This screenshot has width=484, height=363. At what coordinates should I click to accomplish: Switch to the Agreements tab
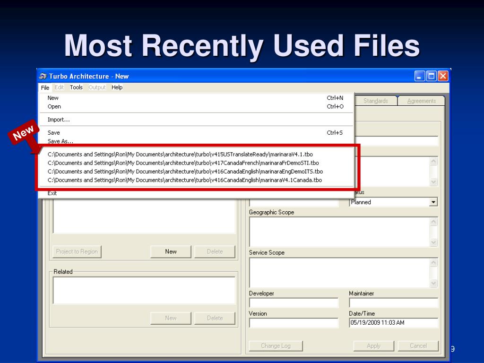(x=421, y=101)
